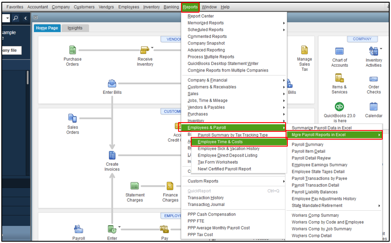Open the Window menu

[209, 7]
